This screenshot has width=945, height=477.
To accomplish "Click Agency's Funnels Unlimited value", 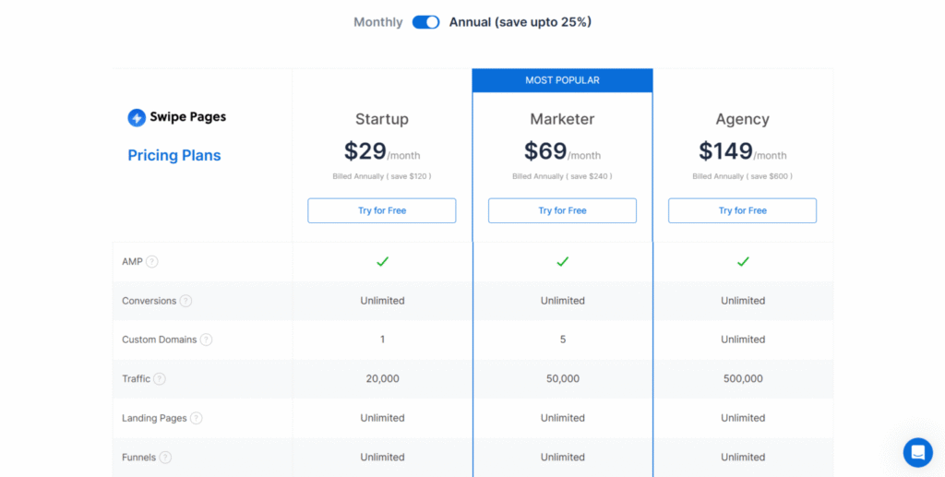I will pyautogui.click(x=743, y=457).
